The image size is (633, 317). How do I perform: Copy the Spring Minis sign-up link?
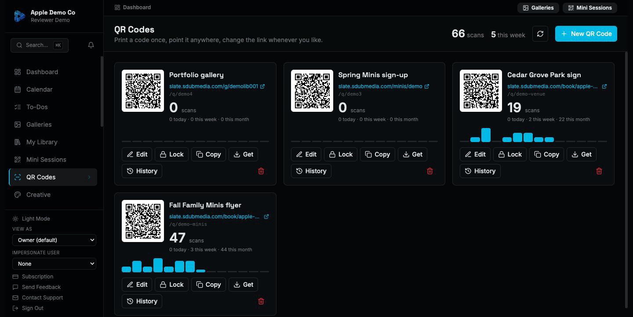378,154
